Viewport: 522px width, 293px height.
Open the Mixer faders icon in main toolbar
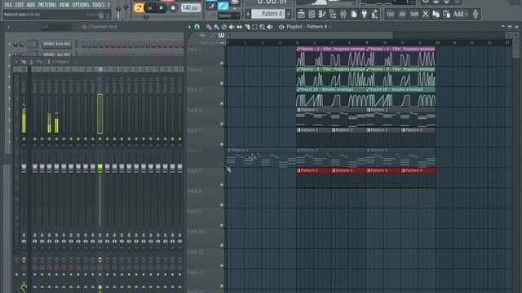coord(343,14)
